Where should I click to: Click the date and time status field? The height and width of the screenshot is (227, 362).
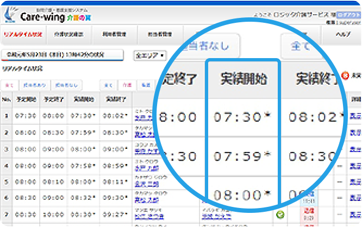(63, 55)
